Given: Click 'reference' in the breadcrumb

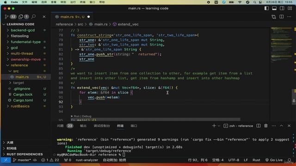Looking at the screenshot, I should pos(64,24).
